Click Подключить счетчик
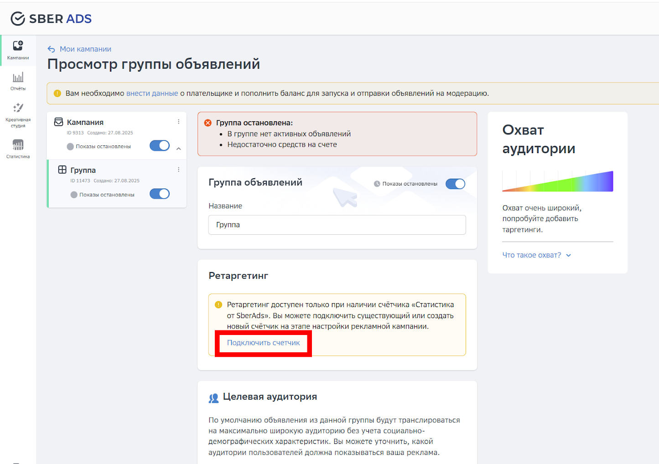The height and width of the screenshot is (464, 659). click(x=263, y=342)
